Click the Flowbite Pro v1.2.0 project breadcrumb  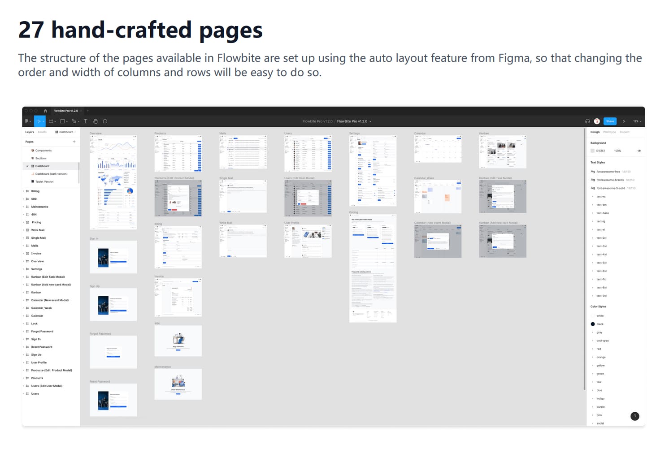click(317, 121)
